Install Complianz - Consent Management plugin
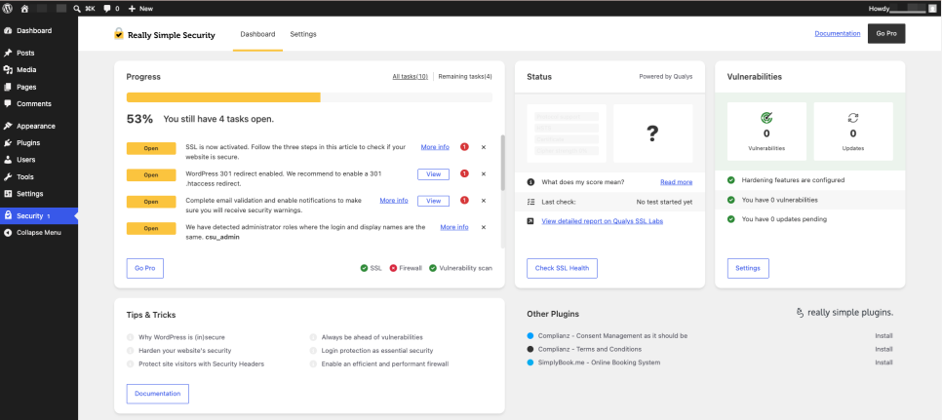The image size is (942, 420). [883, 336]
